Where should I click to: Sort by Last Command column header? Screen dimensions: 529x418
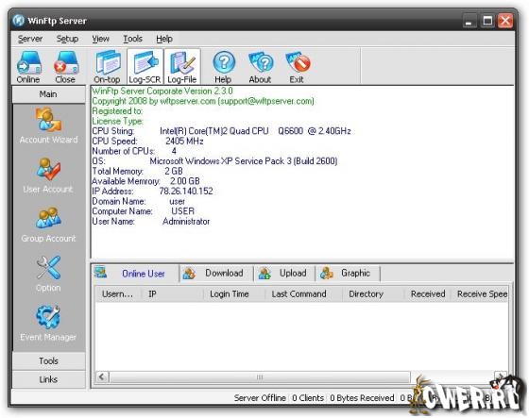point(303,294)
